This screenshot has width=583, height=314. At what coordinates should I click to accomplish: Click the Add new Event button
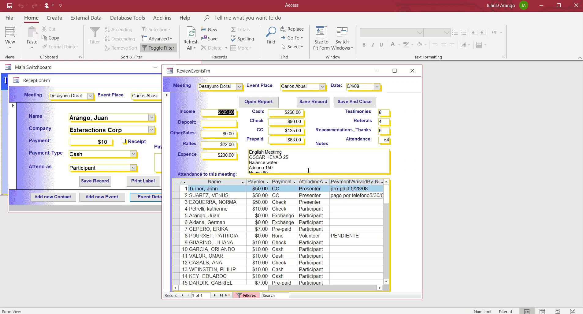tap(102, 197)
